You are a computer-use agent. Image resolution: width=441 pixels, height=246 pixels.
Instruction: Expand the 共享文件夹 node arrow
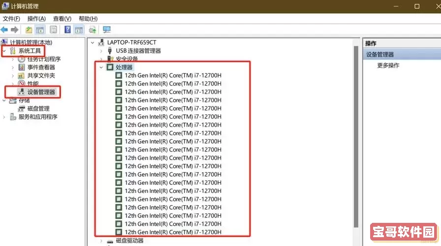click(x=13, y=76)
